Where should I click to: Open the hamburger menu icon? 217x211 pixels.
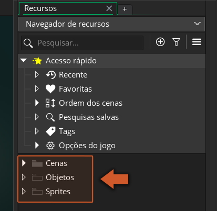coord(197,42)
